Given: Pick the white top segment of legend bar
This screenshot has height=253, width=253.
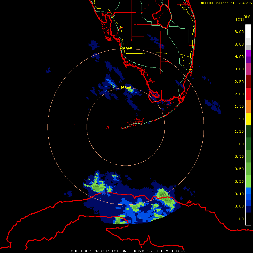Looking at the screenshot, I should click(x=248, y=31).
